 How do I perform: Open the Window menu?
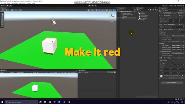click(x=29, y=3)
